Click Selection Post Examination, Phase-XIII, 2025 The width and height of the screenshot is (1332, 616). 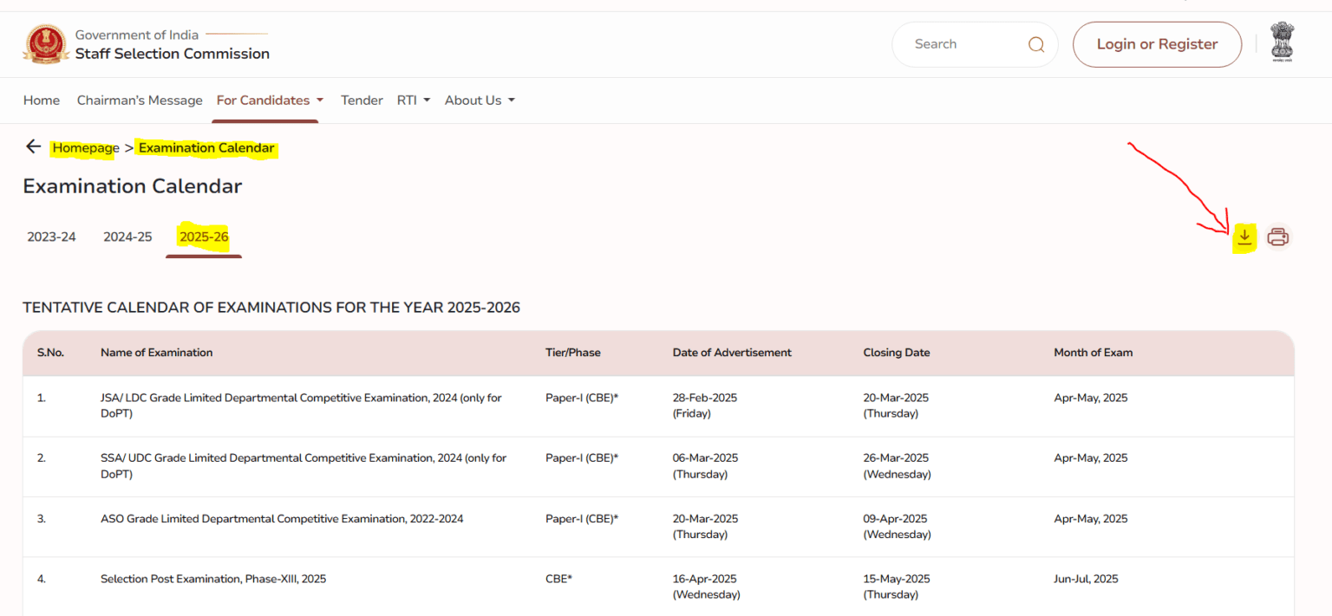coord(213,579)
